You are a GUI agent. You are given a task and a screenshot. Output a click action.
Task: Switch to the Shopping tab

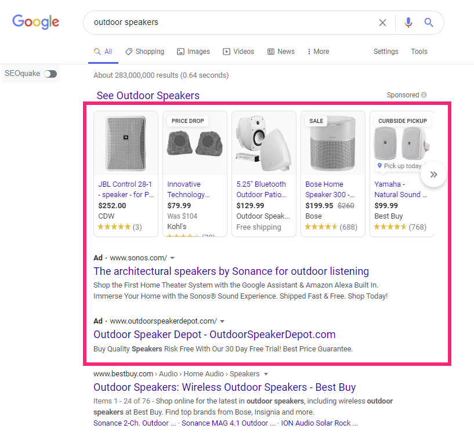145,52
